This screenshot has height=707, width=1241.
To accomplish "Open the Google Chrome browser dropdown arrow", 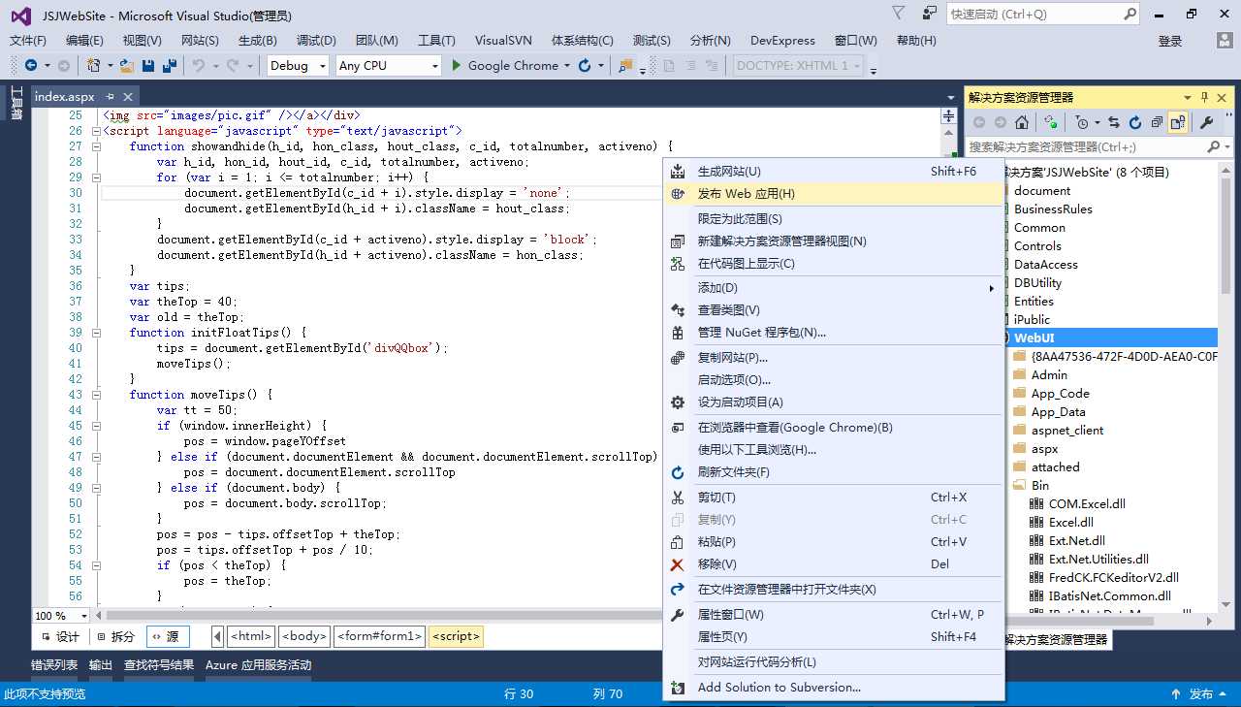I will click(x=568, y=66).
